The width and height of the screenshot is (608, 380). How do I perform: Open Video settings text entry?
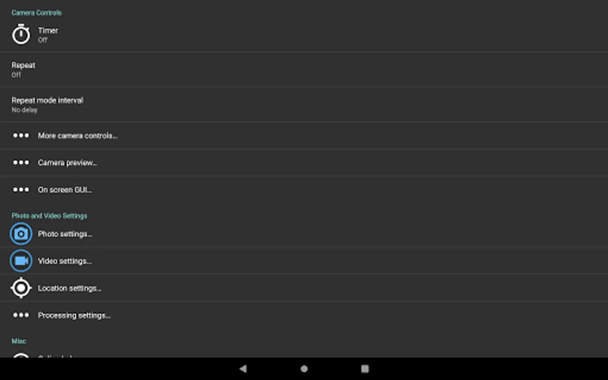pos(65,261)
